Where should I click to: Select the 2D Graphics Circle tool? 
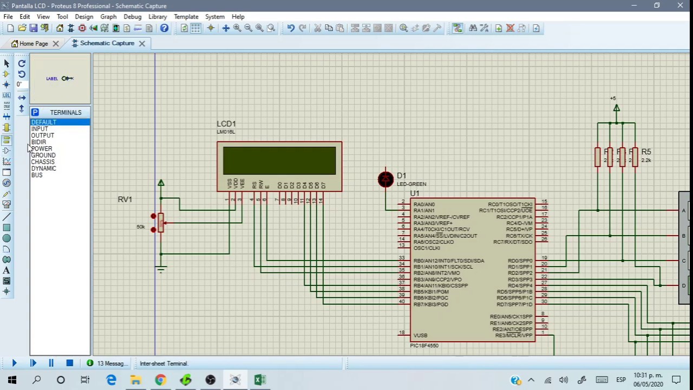pos(6,238)
